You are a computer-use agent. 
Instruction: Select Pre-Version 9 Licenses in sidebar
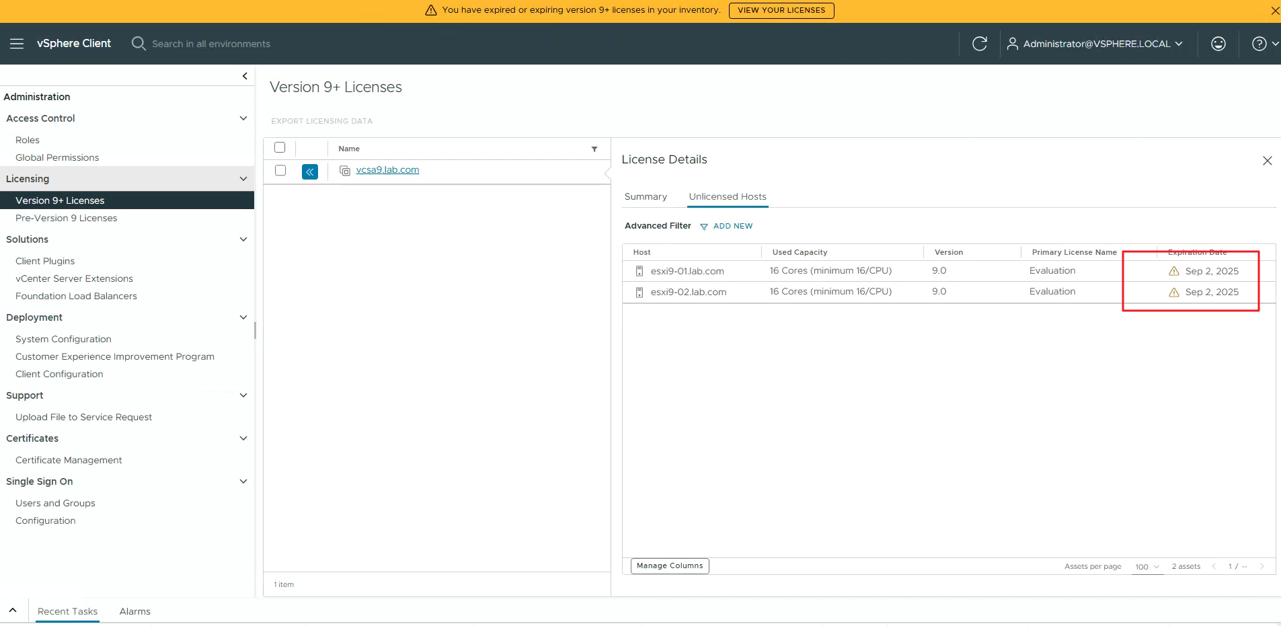(66, 218)
